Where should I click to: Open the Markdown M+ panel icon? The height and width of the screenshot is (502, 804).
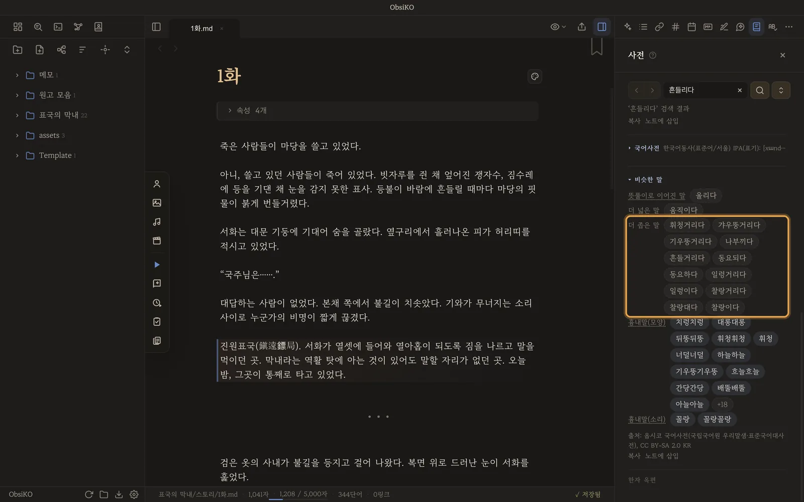pos(708,27)
